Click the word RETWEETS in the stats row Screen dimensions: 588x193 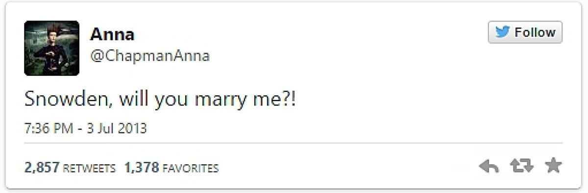point(89,169)
